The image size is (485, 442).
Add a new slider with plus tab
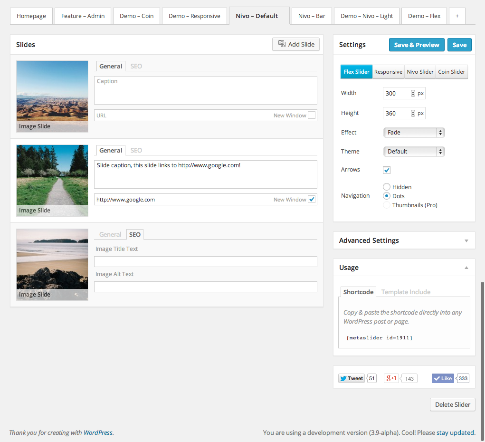pyautogui.click(x=457, y=16)
